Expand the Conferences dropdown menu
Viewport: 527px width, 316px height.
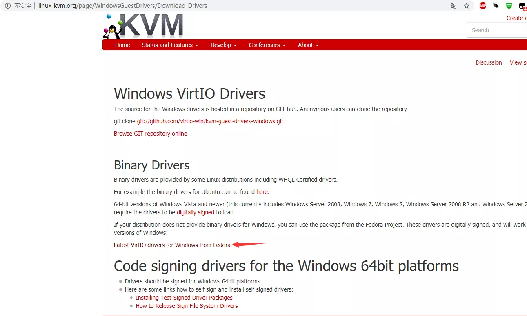[267, 45]
